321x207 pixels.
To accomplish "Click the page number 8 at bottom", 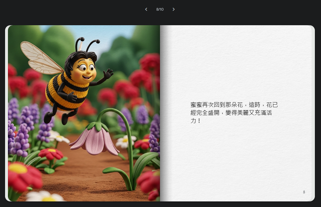I will click(304, 192).
